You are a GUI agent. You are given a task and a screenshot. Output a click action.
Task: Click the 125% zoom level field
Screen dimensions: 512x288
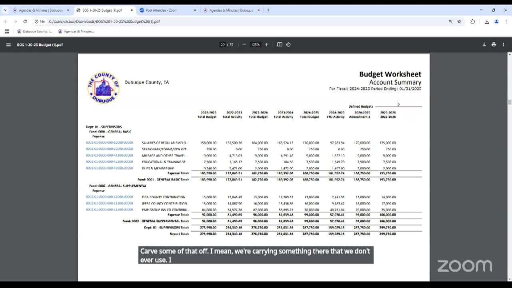point(255,44)
